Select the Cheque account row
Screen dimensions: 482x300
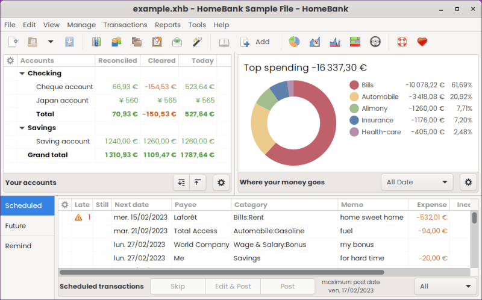pos(117,87)
